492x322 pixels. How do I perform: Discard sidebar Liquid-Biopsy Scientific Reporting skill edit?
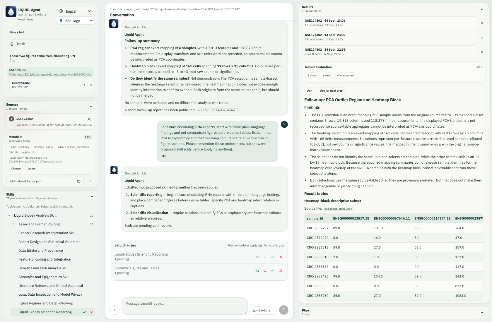[91, 312]
